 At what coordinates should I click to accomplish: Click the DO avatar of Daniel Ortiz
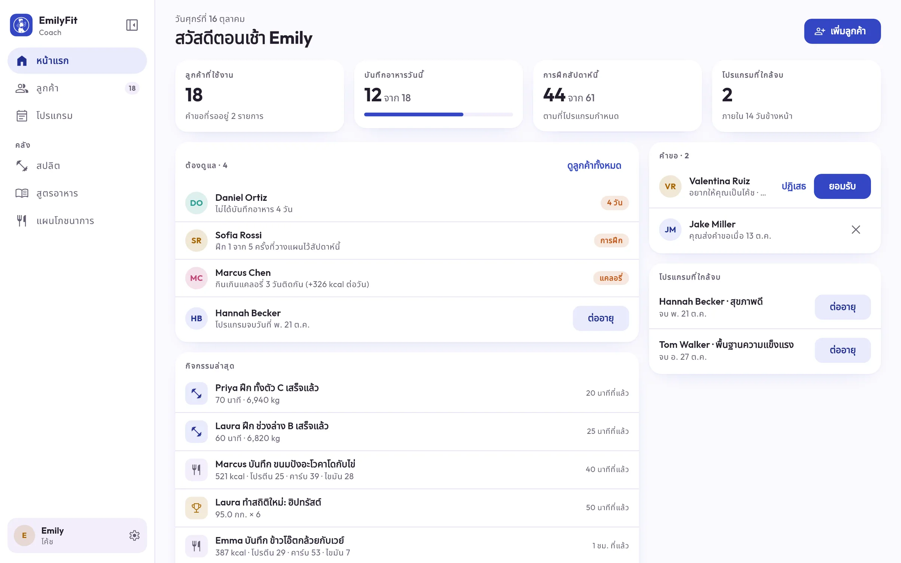(196, 203)
